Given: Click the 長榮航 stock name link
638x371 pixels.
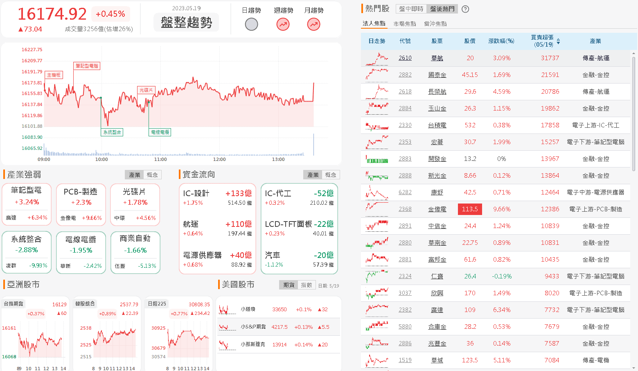Looking at the screenshot, I should pos(437,92).
